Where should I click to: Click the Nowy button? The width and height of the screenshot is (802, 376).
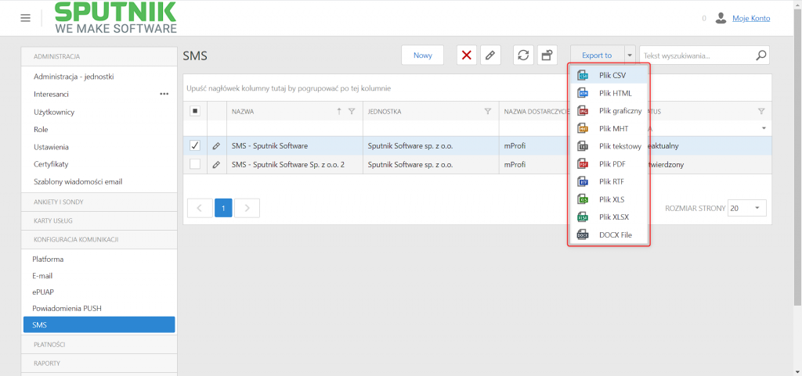[422, 55]
